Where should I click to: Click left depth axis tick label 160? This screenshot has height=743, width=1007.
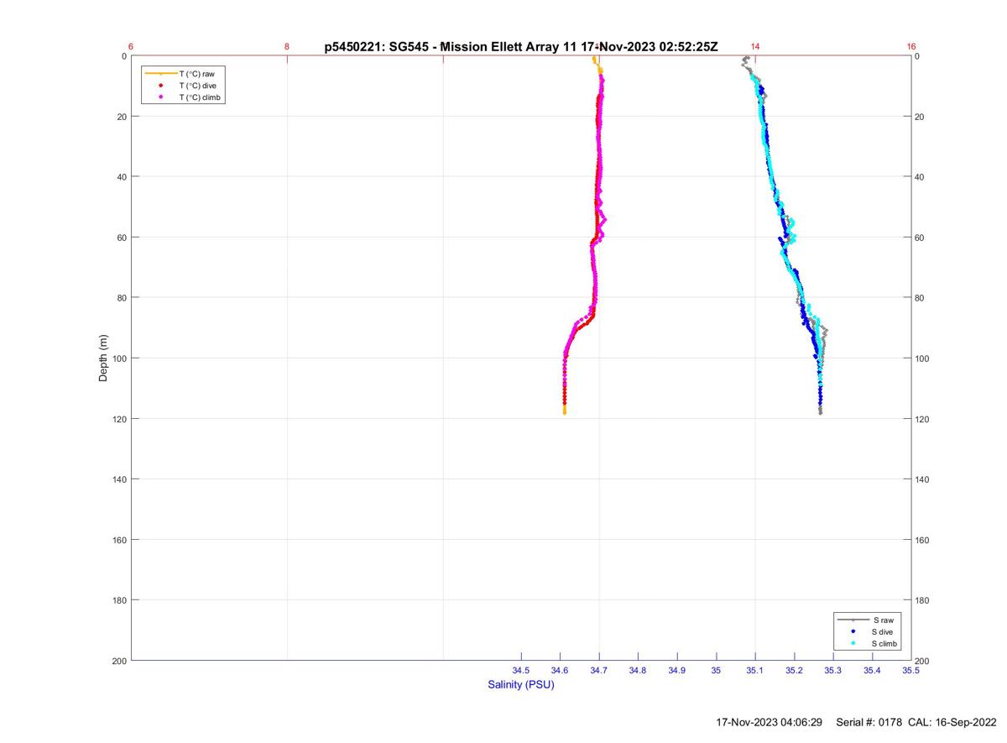119,540
